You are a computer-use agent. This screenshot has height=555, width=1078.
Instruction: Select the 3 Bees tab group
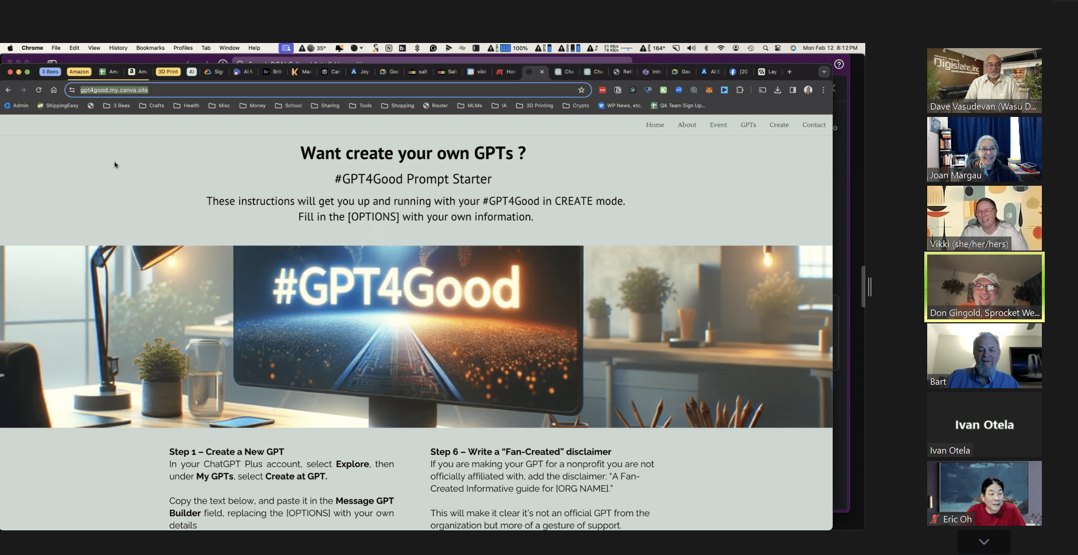pyautogui.click(x=50, y=72)
